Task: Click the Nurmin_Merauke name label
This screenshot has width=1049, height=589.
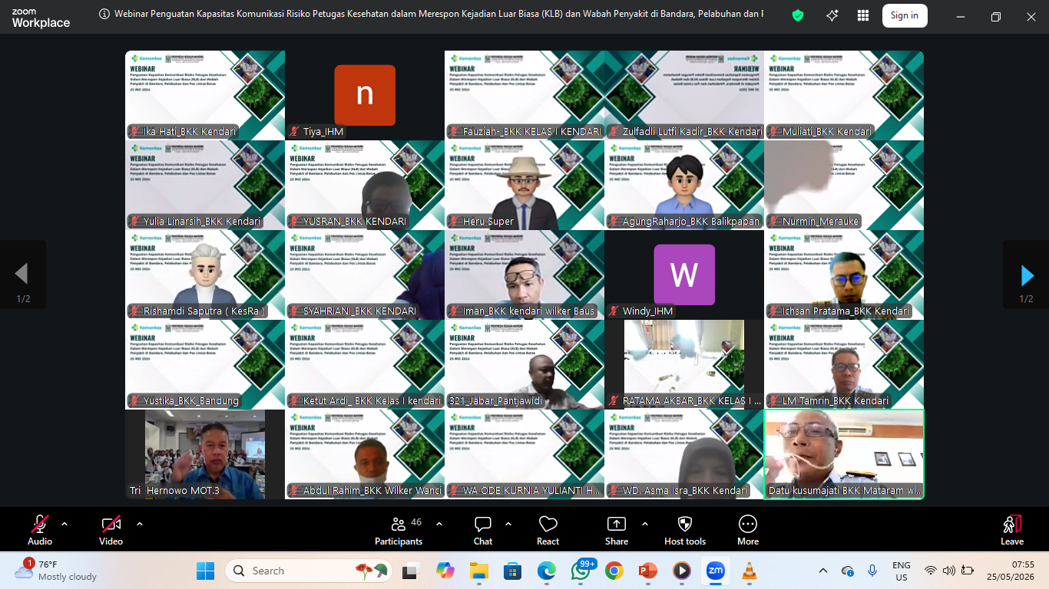Action: pyautogui.click(x=821, y=222)
